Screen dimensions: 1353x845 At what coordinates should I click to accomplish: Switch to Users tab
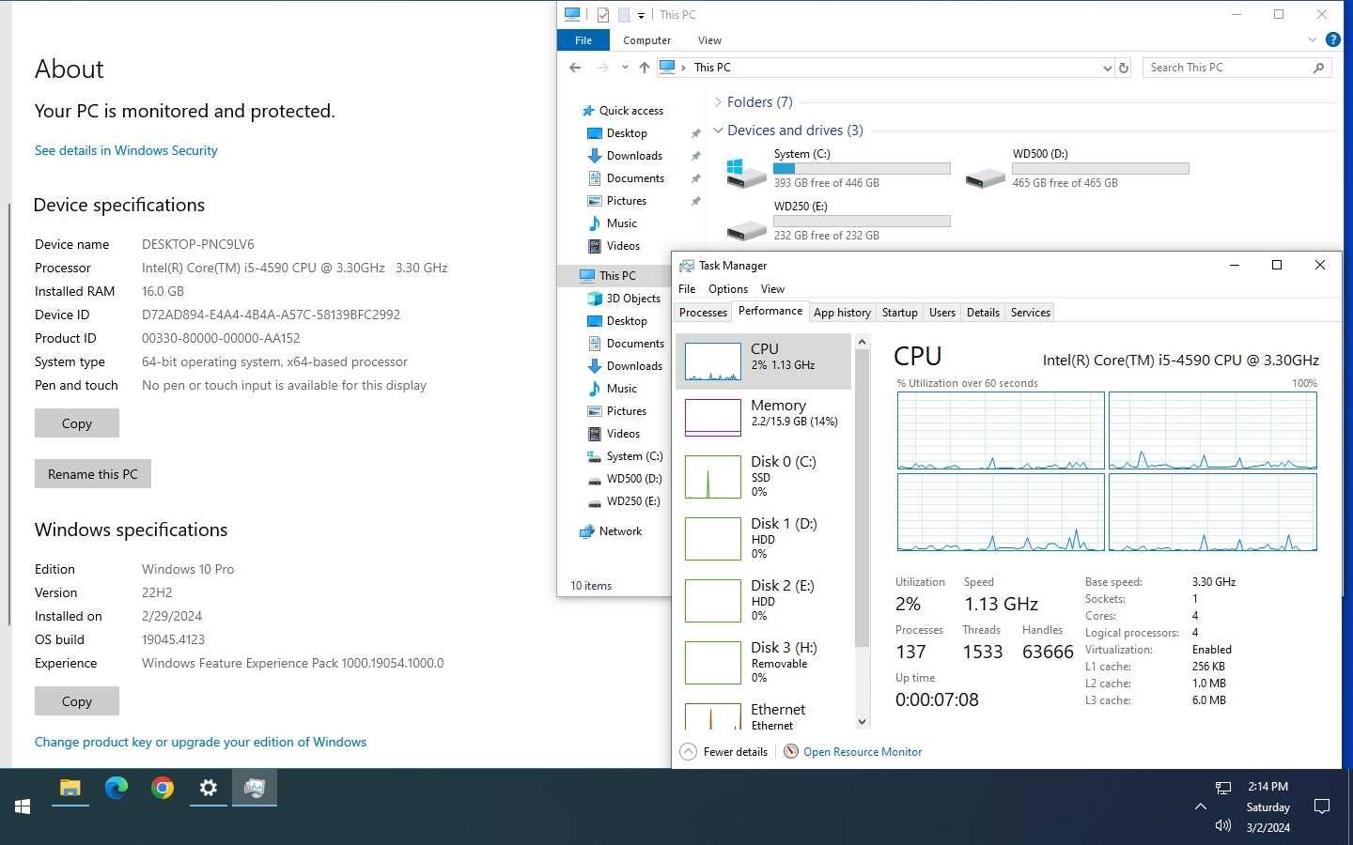[x=941, y=313]
